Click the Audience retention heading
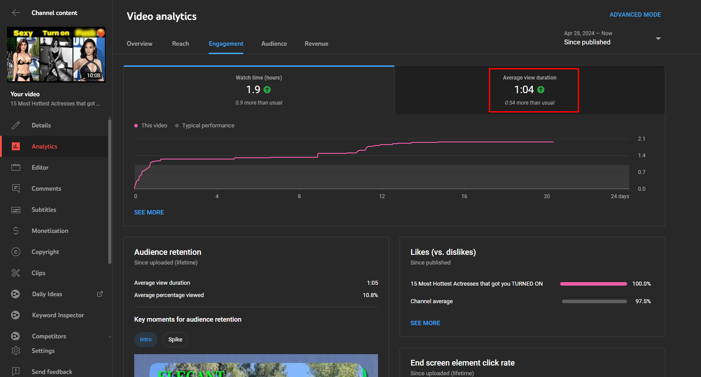 pos(168,252)
